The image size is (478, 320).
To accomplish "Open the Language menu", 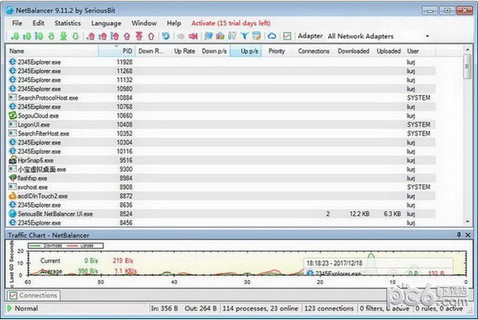I will [x=106, y=23].
